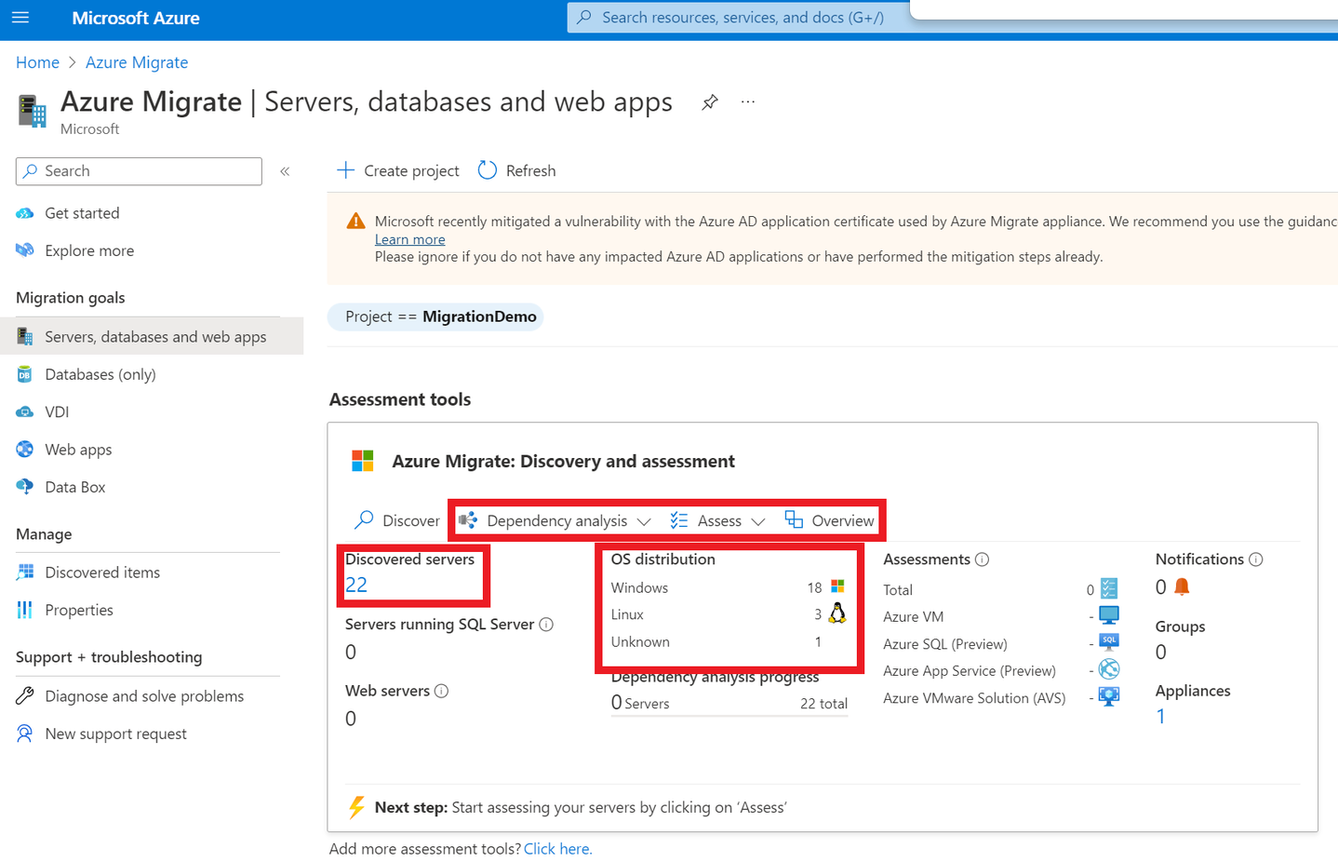Click the Overview tool icon
The image size is (1338, 862).
794,519
